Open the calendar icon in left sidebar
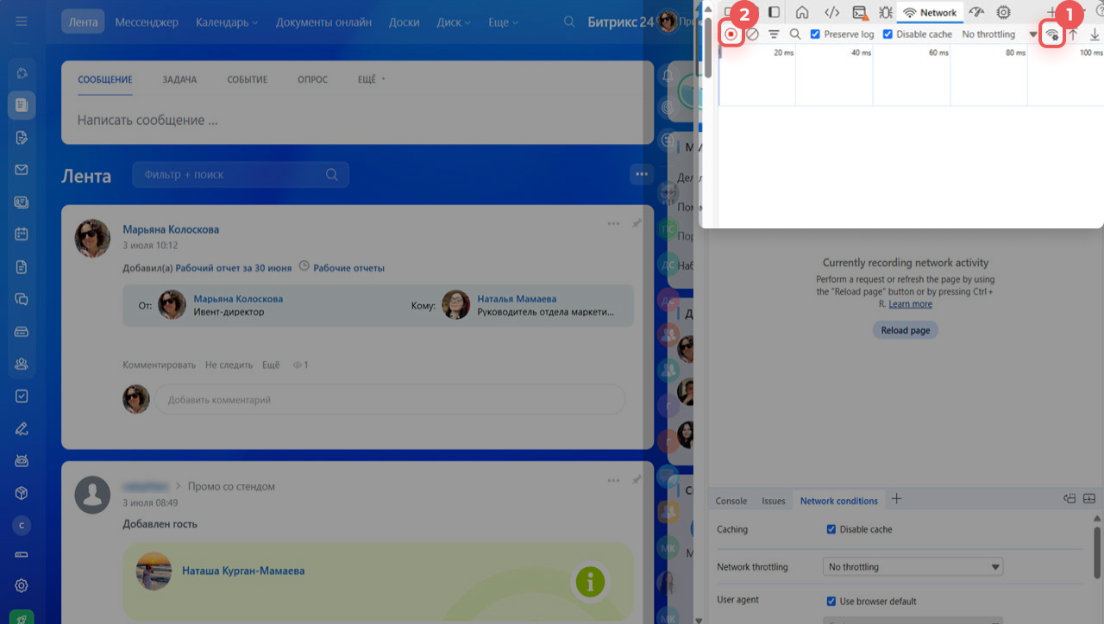Viewport: 1104px width, 624px height. point(22,234)
